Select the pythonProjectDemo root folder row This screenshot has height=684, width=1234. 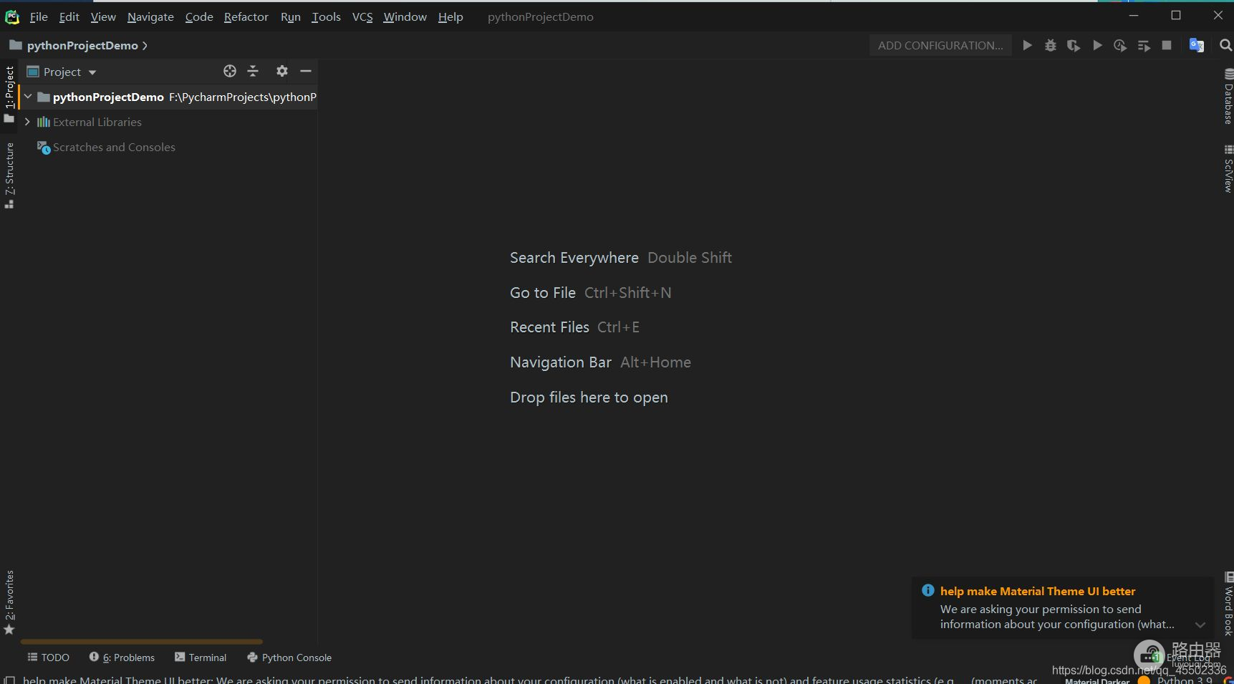[x=168, y=97]
